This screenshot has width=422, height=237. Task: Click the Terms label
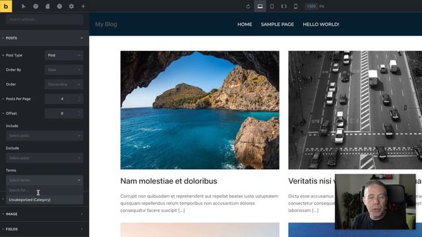tap(11, 171)
